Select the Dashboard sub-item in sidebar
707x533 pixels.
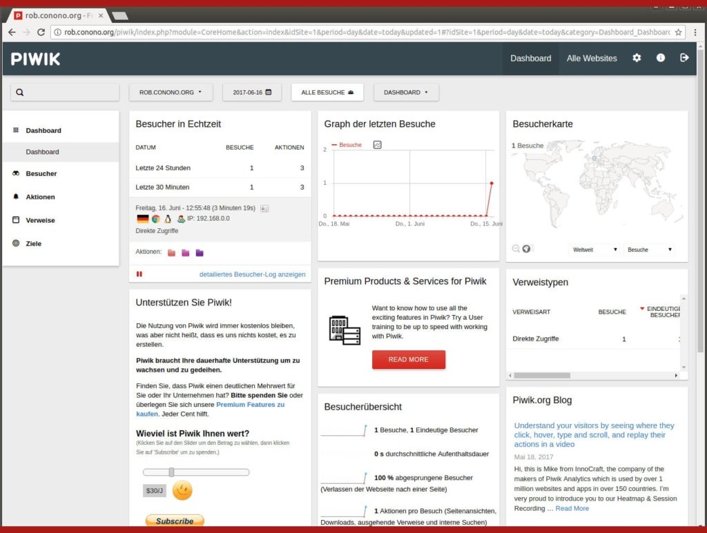coord(61,152)
